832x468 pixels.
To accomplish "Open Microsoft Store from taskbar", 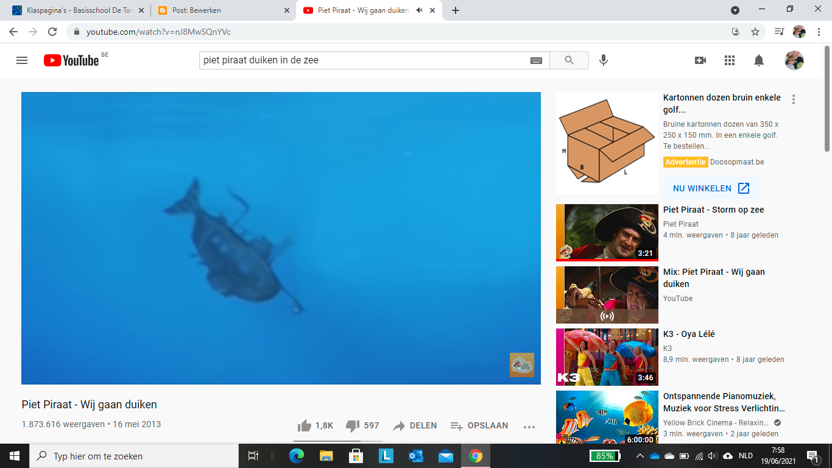I will click(356, 456).
